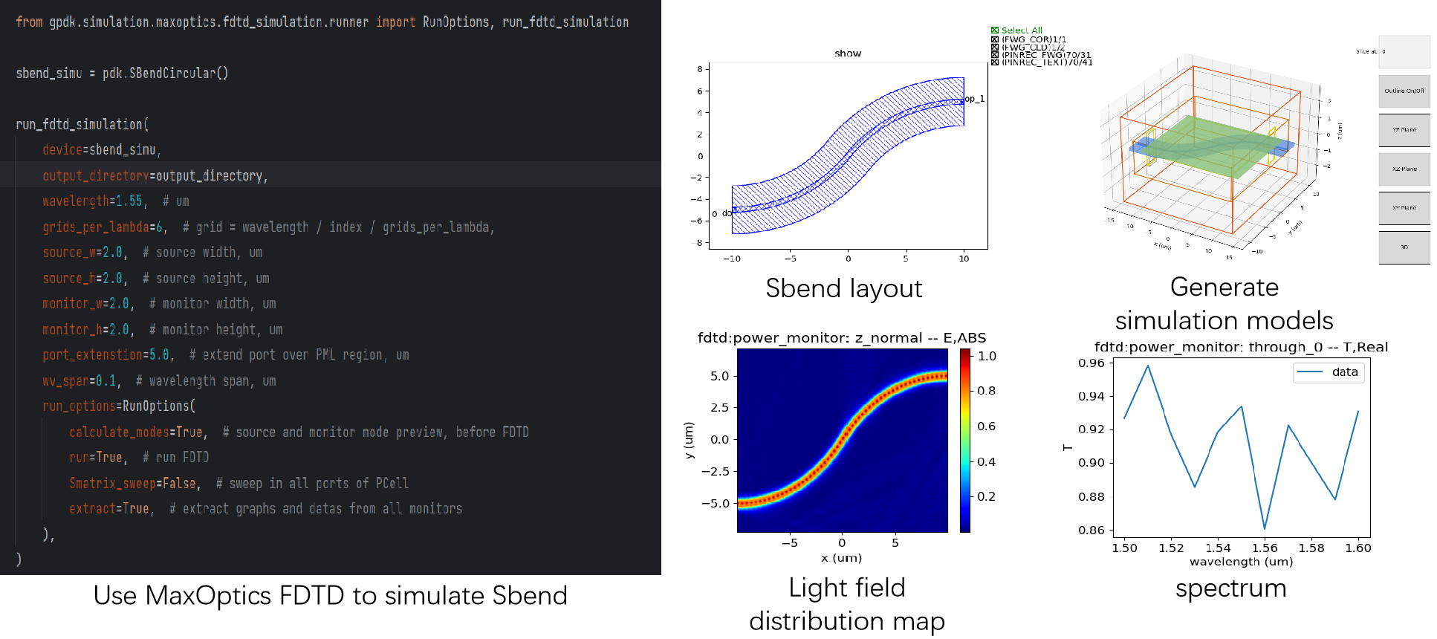
Task: Click the wavelength=1.55 value in the code
Action: tap(129, 201)
